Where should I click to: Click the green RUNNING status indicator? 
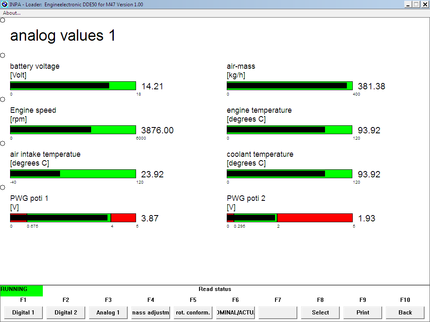(x=21, y=290)
